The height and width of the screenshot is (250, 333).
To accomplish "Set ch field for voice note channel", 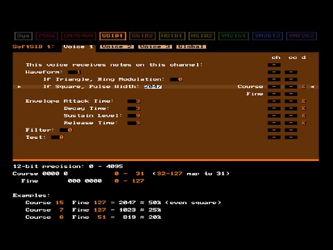I will click(274, 65).
